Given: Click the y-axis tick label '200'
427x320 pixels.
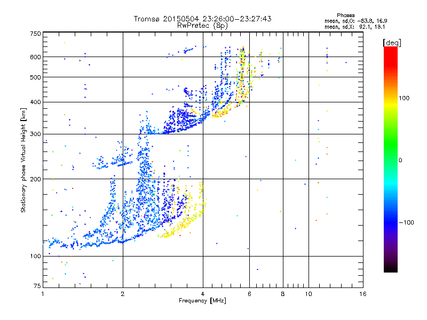Looking at the screenshot, I should [x=35, y=179].
